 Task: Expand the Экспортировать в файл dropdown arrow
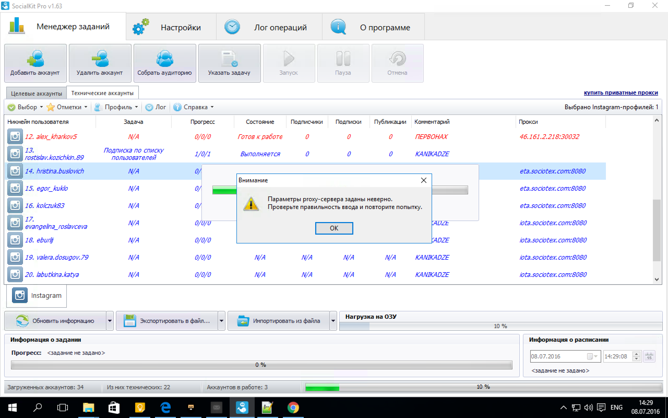coord(221,321)
